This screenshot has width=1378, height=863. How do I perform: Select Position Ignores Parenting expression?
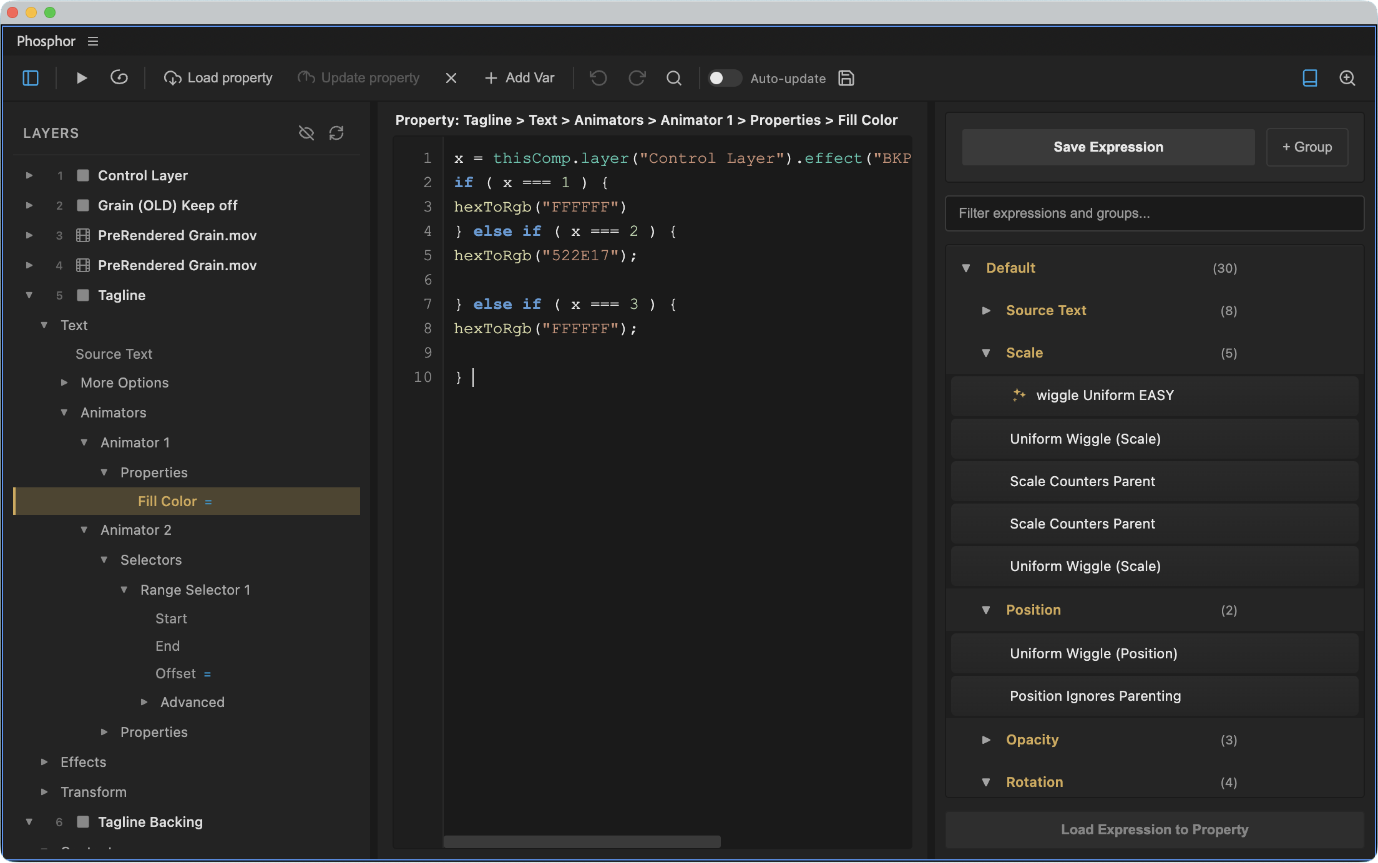(x=1155, y=696)
